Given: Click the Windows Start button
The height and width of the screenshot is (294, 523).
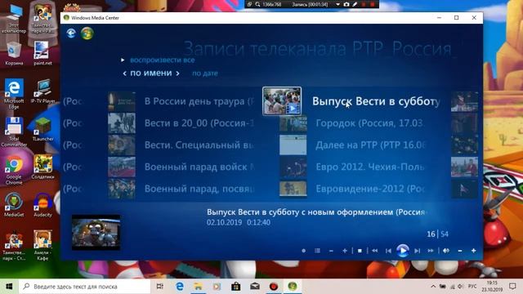Looking at the screenshot, I should pyautogui.click(x=9, y=287).
